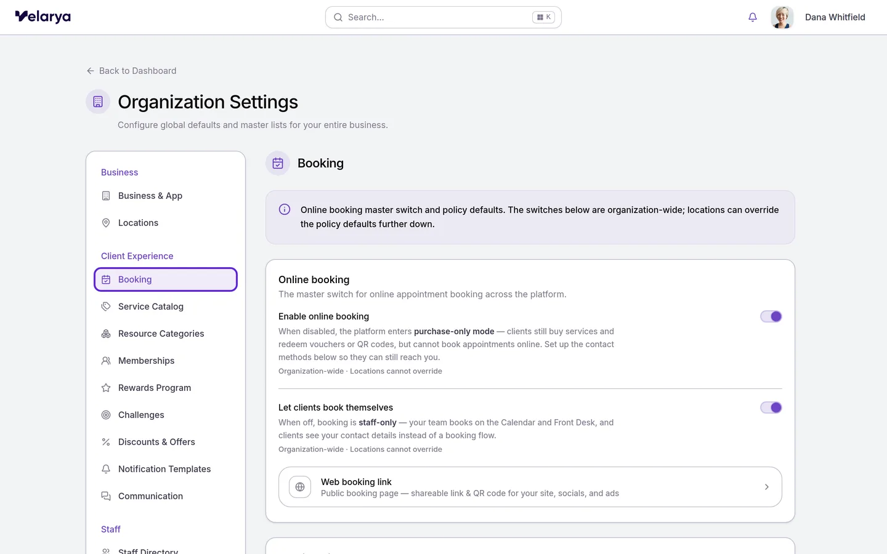
Task: Click the info icon in banner
Action: (285, 209)
